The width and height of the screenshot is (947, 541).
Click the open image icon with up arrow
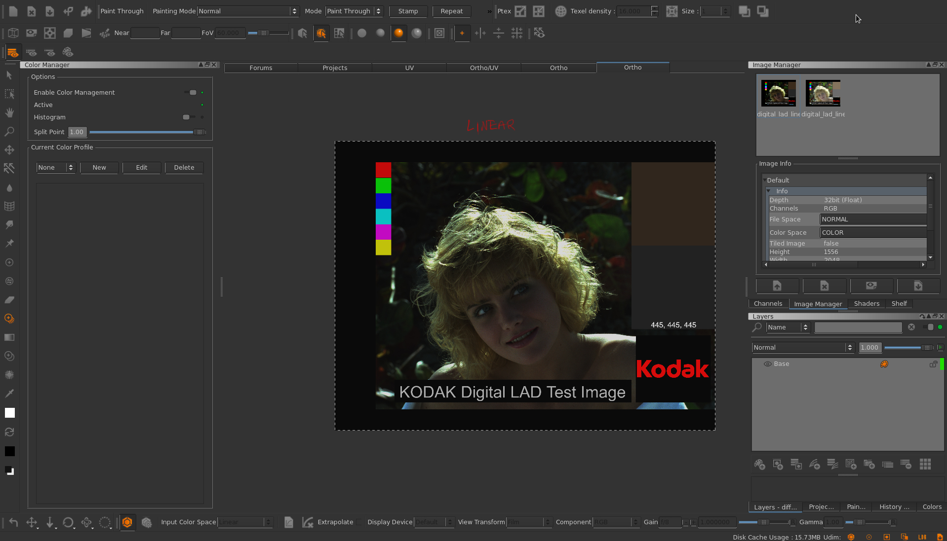[x=777, y=286]
